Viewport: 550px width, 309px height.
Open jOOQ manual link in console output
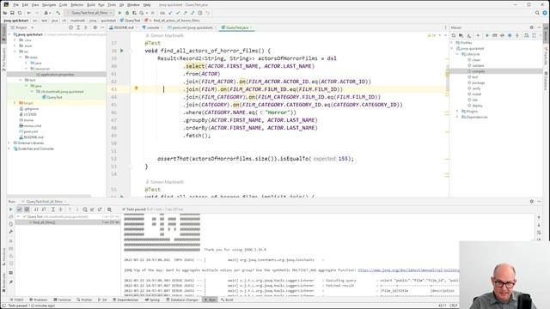pyautogui.click(x=409, y=270)
